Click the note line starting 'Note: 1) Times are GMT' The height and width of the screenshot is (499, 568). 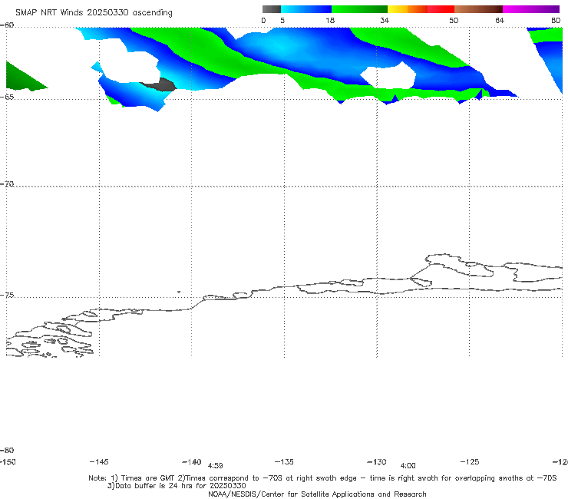[322, 478]
